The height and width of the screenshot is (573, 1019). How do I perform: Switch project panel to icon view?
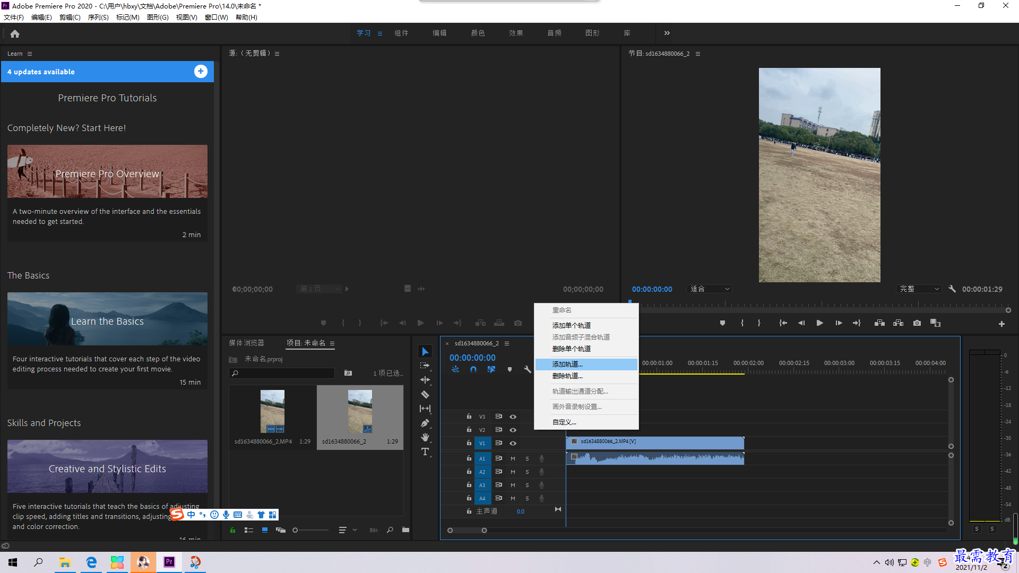click(265, 530)
